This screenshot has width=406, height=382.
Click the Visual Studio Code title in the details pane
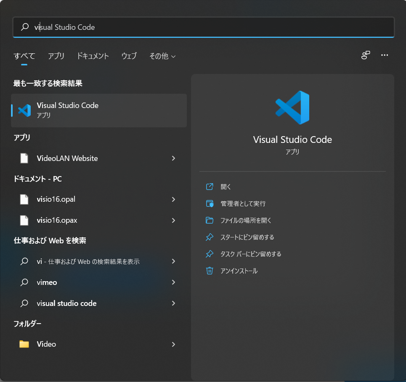292,140
